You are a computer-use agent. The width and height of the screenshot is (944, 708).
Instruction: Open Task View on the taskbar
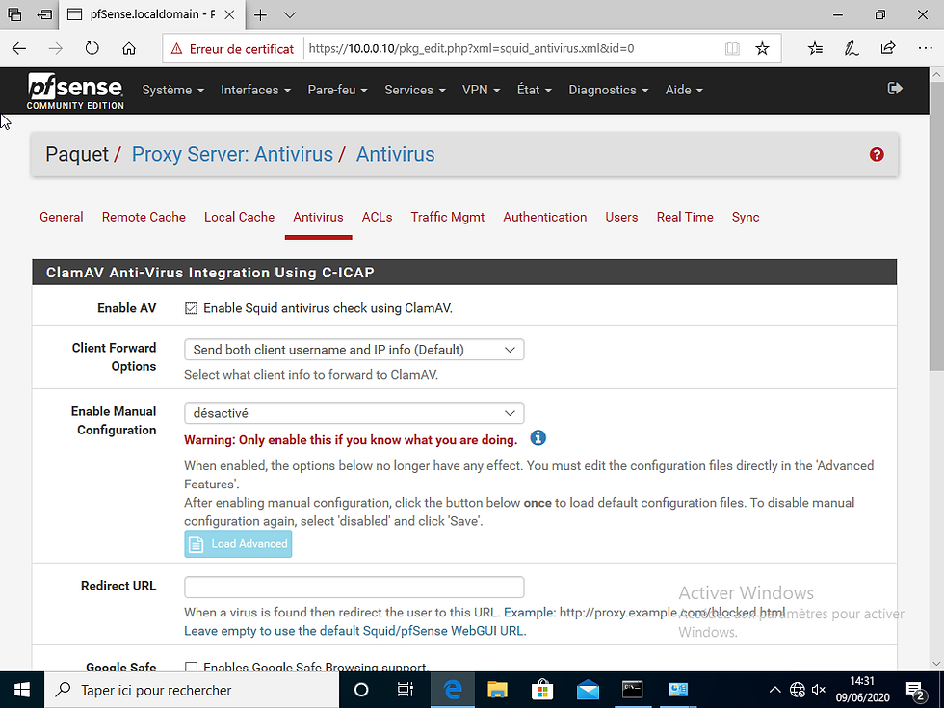point(406,690)
